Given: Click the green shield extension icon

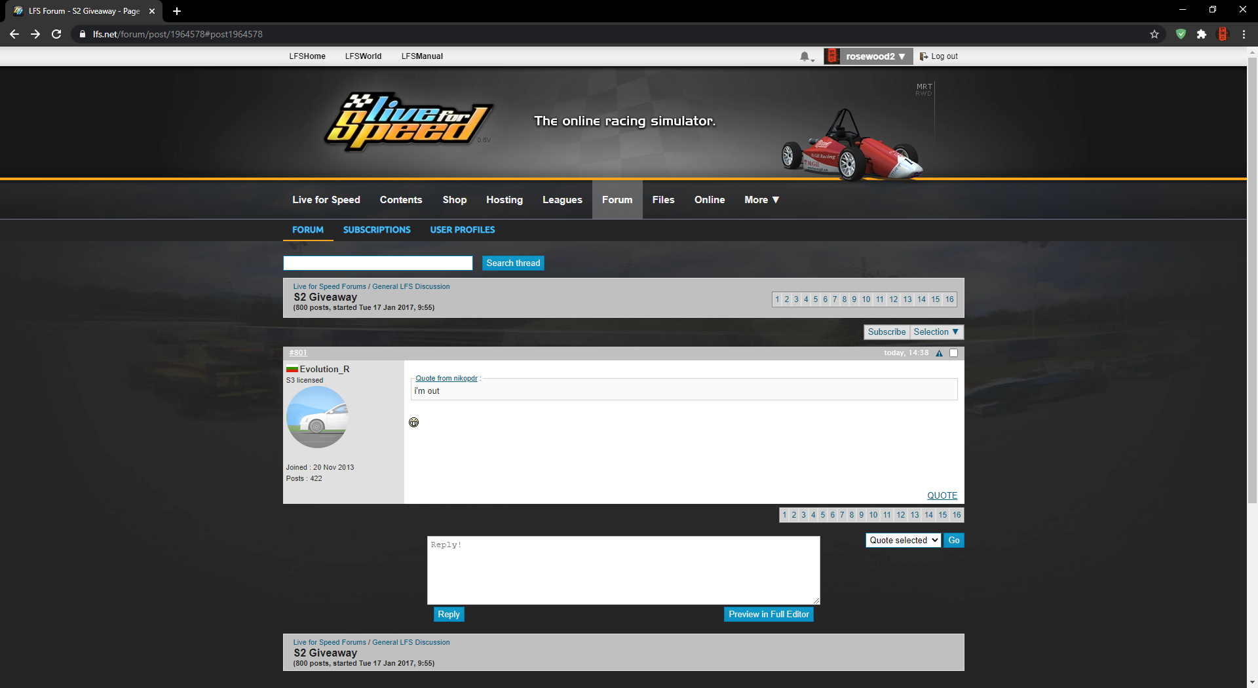Looking at the screenshot, I should tap(1181, 34).
